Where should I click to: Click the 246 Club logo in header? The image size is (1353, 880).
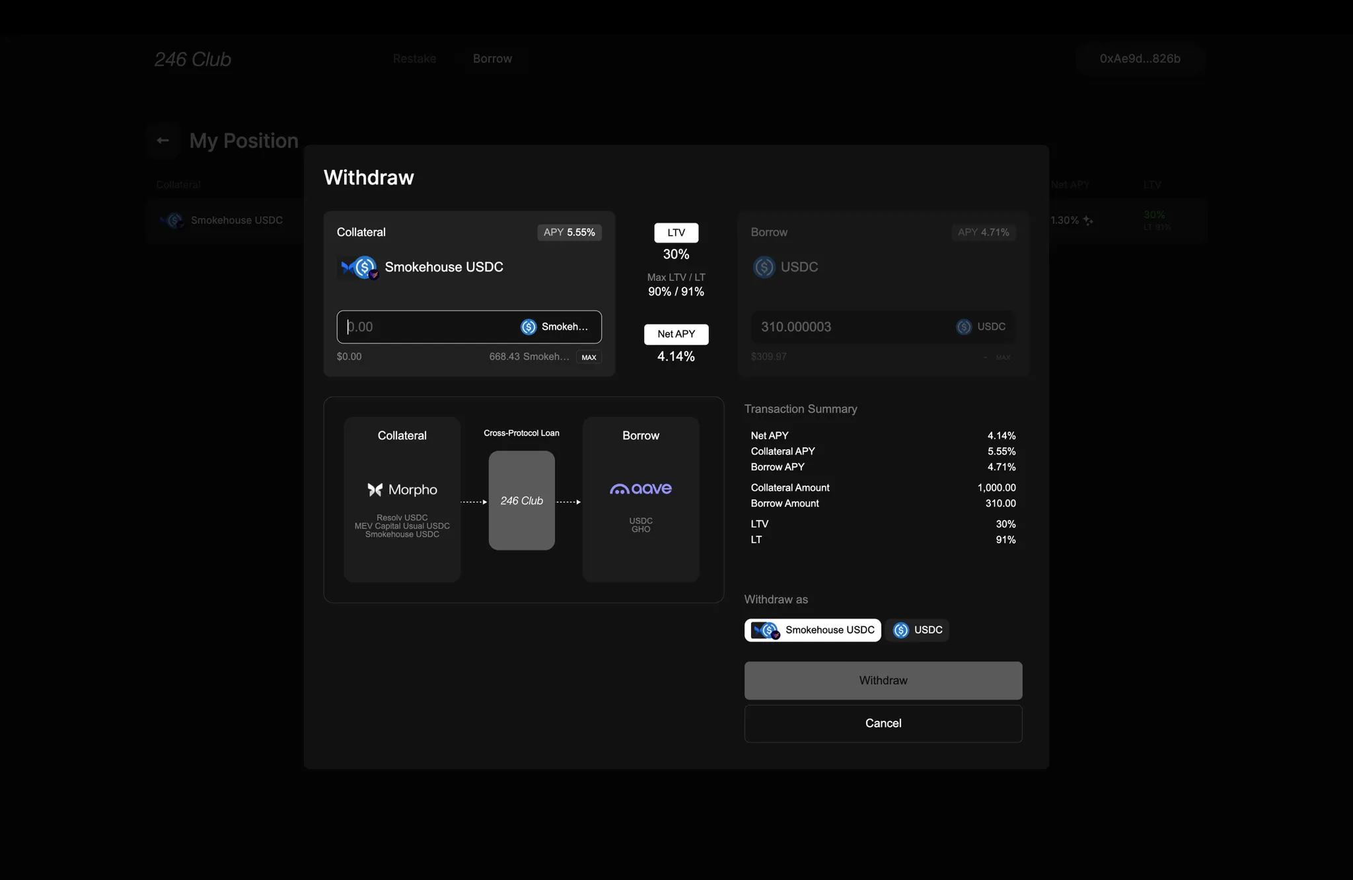pyautogui.click(x=193, y=59)
